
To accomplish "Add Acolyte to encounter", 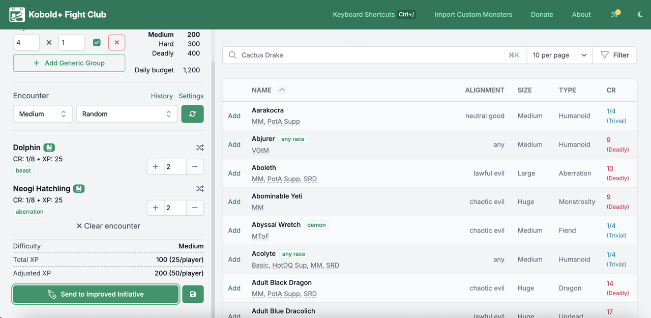I will coord(234,259).
